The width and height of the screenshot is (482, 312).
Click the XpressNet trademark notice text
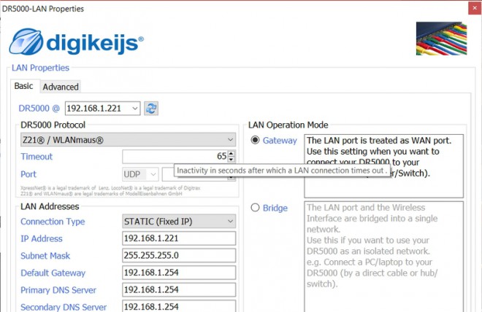click(x=110, y=190)
